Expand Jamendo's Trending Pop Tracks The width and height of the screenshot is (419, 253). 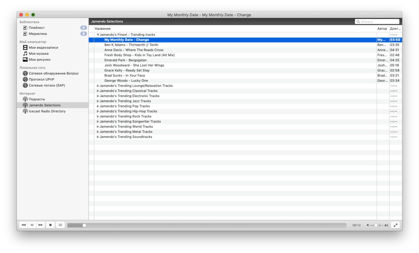click(98, 106)
